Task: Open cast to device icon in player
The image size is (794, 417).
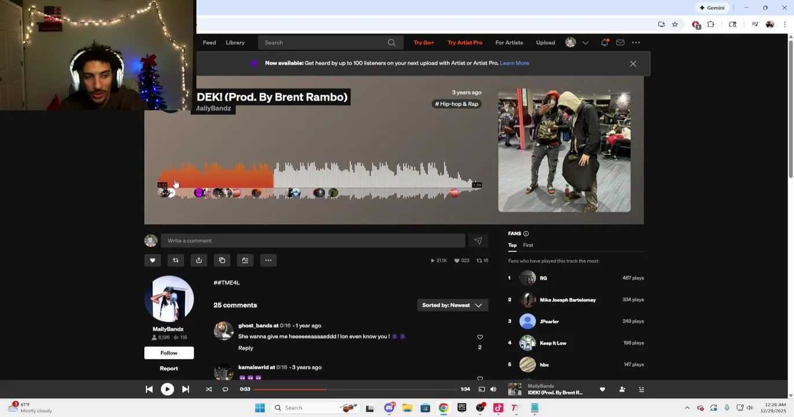Action: coord(481,390)
